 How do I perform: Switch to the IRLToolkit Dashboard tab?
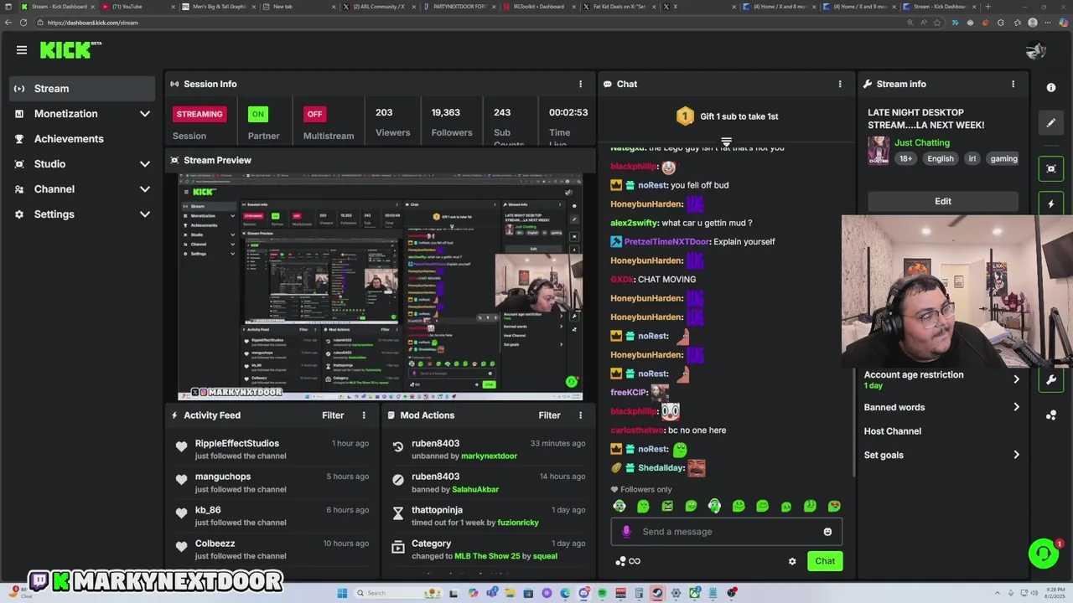(541, 7)
